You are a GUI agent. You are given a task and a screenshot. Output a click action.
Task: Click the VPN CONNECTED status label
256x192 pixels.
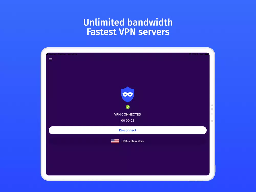(127, 114)
